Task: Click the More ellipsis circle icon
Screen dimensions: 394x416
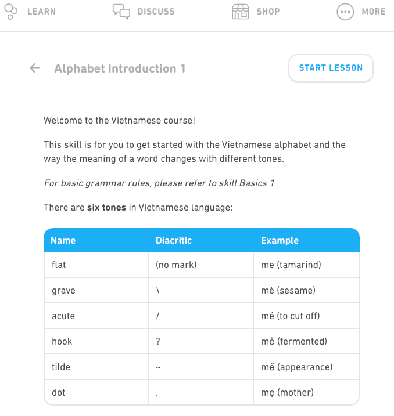Action: click(x=345, y=12)
